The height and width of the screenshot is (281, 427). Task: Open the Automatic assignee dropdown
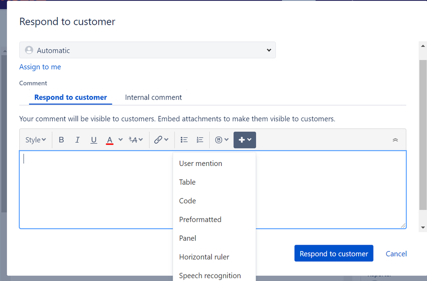coord(147,50)
